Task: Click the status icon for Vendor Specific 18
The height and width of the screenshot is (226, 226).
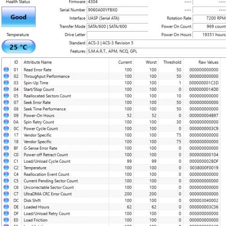Action: click(6, 141)
